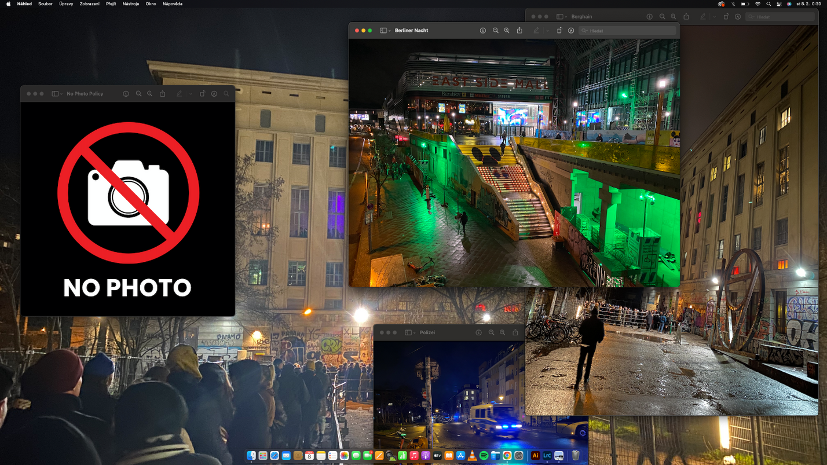Zoom out in Polizei window
827x465 pixels.
tap(491, 333)
